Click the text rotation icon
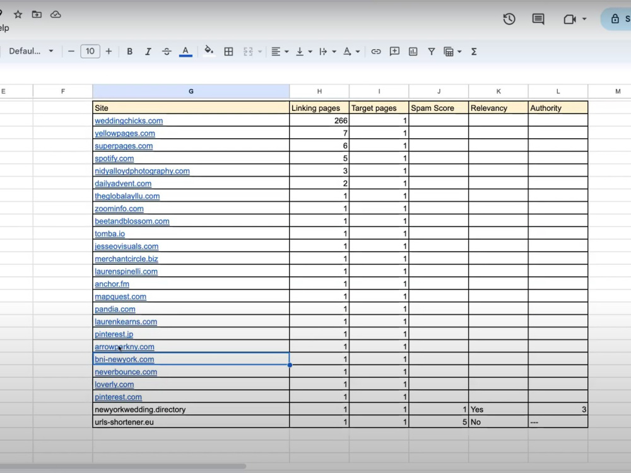The image size is (631, 473). (x=347, y=52)
